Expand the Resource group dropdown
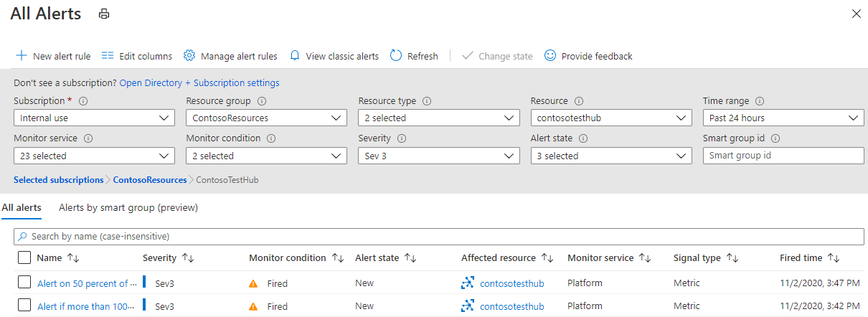This screenshot has width=868, height=317. point(266,118)
